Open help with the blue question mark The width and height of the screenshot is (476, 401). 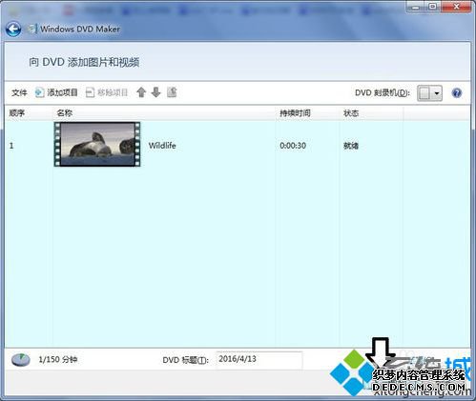pyautogui.click(x=457, y=93)
